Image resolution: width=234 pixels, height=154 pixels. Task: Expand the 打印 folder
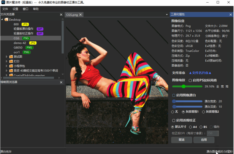pos(6,61)
